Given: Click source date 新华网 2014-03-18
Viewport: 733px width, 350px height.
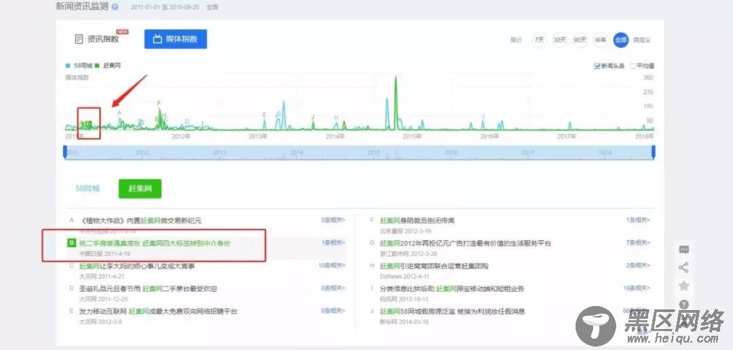Looking at the screenshot, I should click(404, 322).
